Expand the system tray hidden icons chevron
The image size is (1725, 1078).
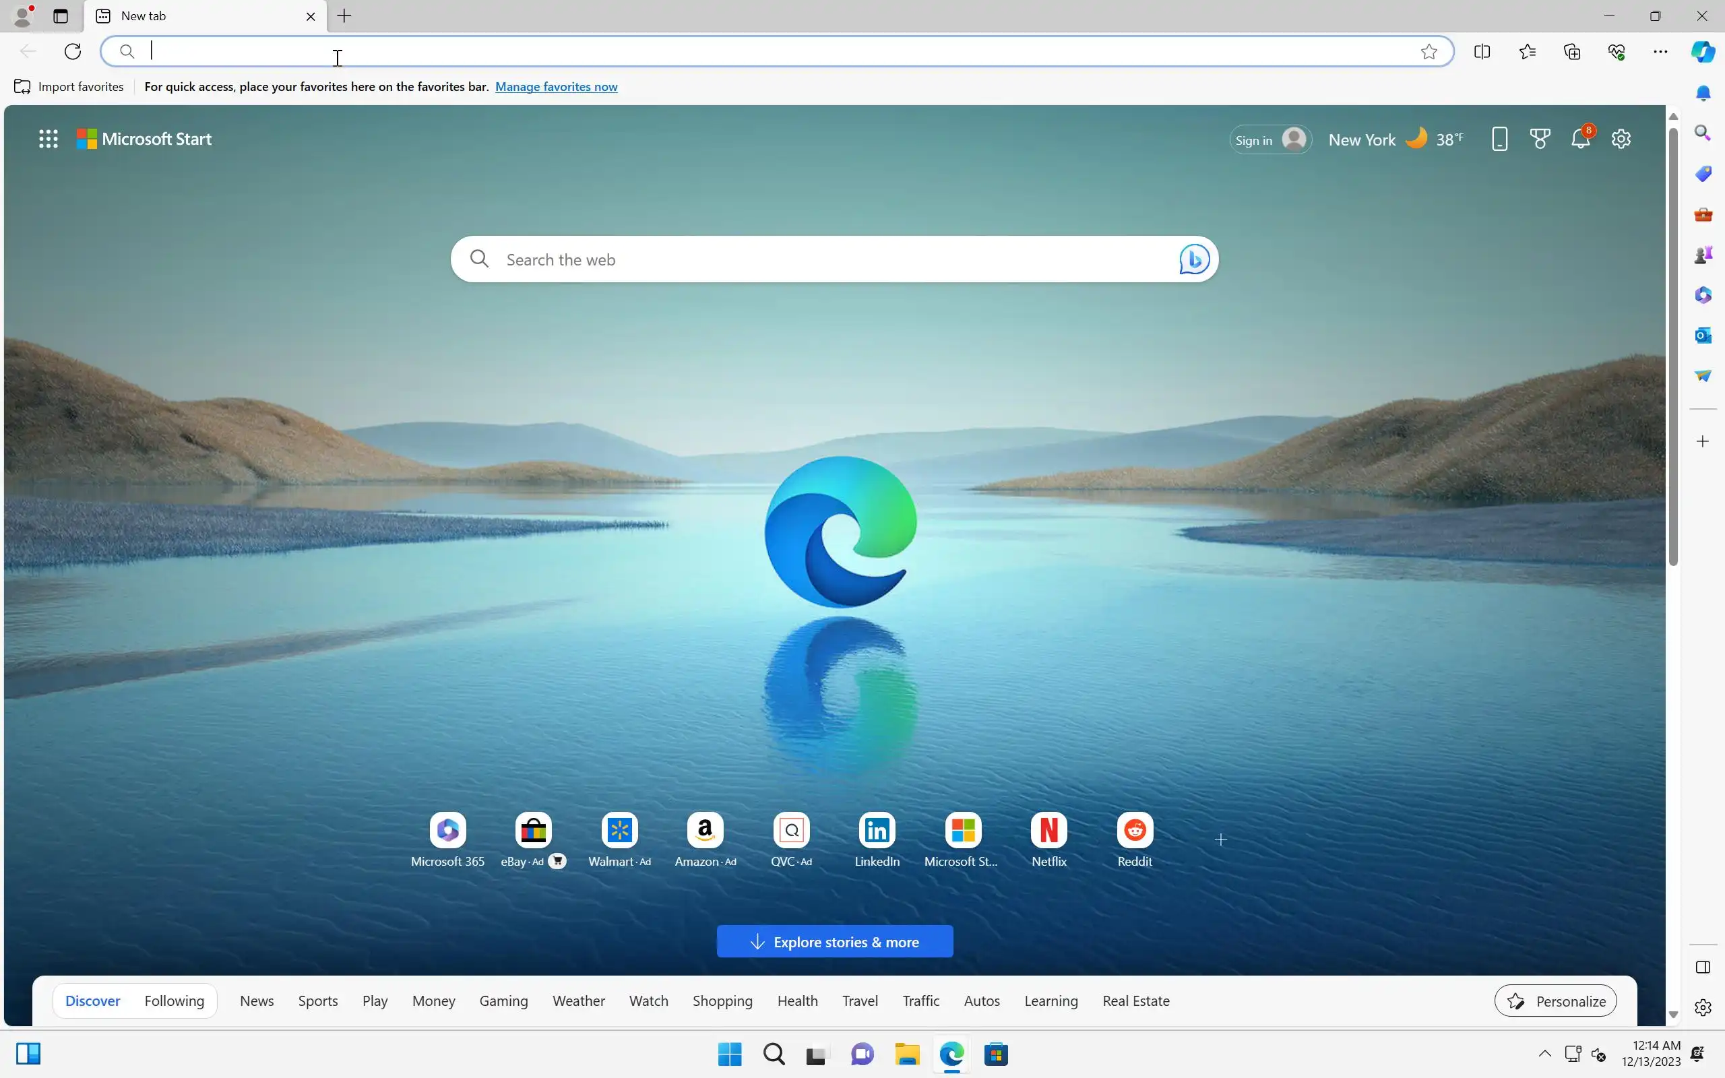click(1544, 1054)
